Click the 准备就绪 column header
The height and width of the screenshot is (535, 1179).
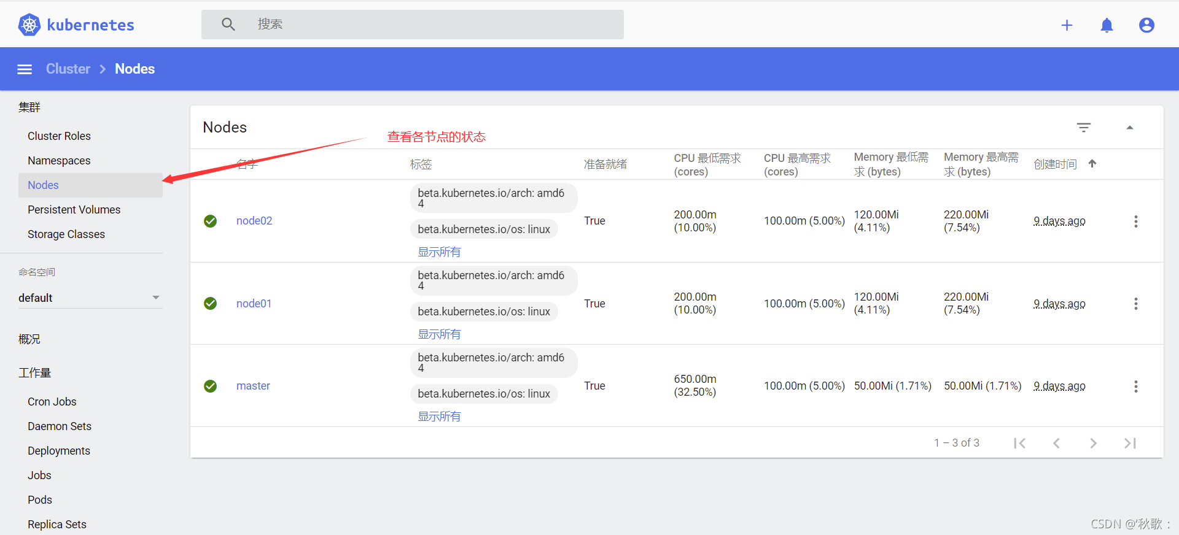pos(605,164)
